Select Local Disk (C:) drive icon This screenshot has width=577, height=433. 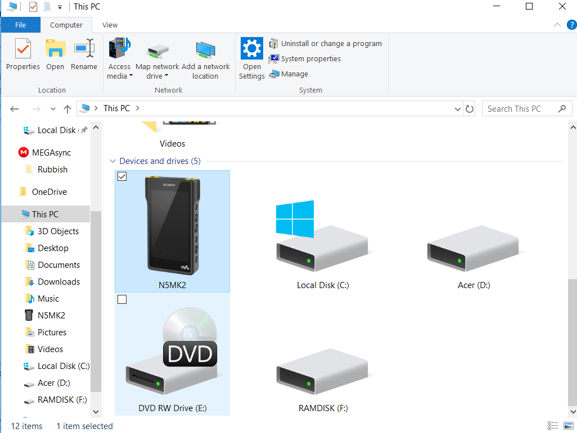click(323, 237)
